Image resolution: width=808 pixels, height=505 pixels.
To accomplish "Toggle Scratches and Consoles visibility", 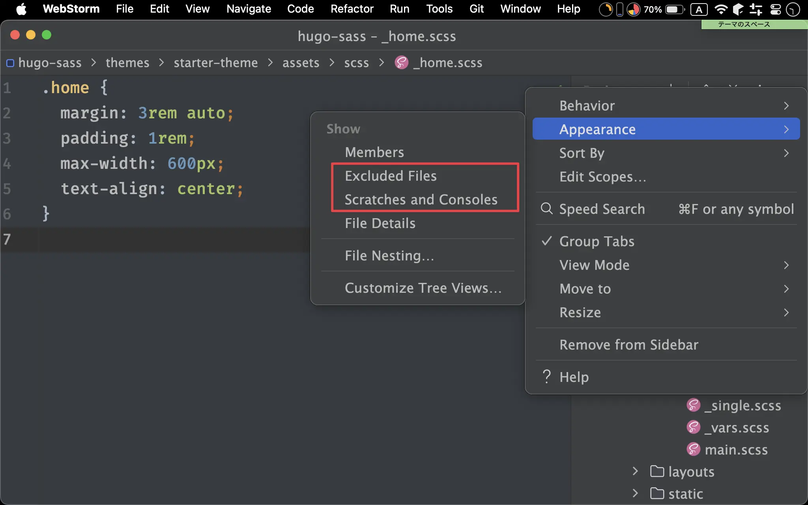I will 421,200.
